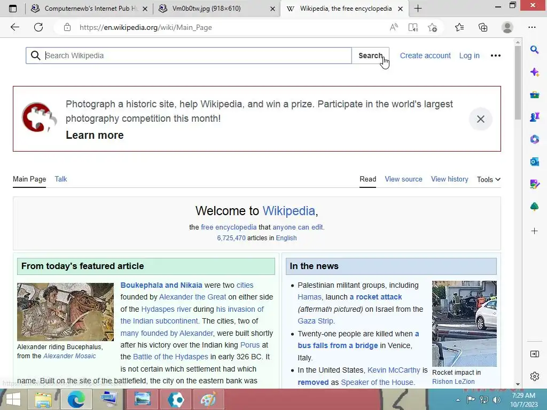Open sidebar Games chess icon
The width and height of the screenshot is (547, 410).
pos(534,117)
